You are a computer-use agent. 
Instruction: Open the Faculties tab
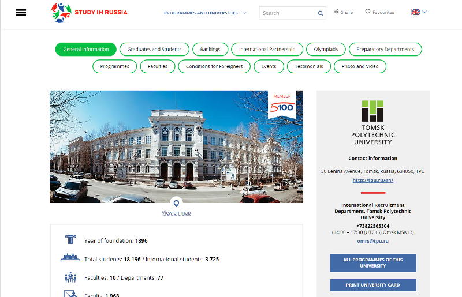click(158, 66)
